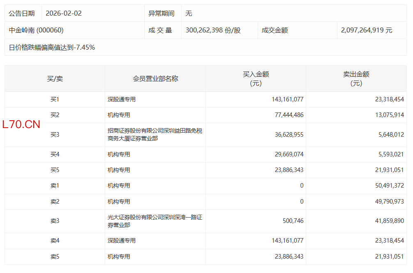Click the price deviation -7.45% notice text
The width and height of the screenshot is (413, 273).
pos(52,47)
